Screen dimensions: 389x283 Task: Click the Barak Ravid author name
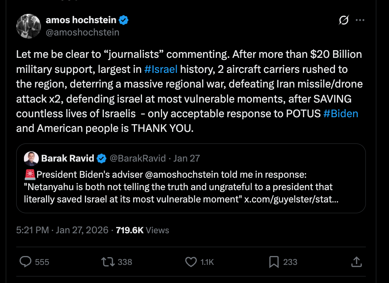coord(68,158)
